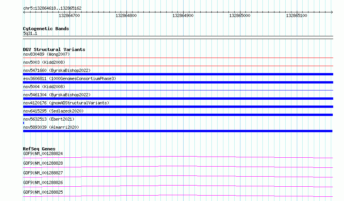344x201 pixels.
Task: Click ruler position label 132864900
Action: tap(183, 15)
